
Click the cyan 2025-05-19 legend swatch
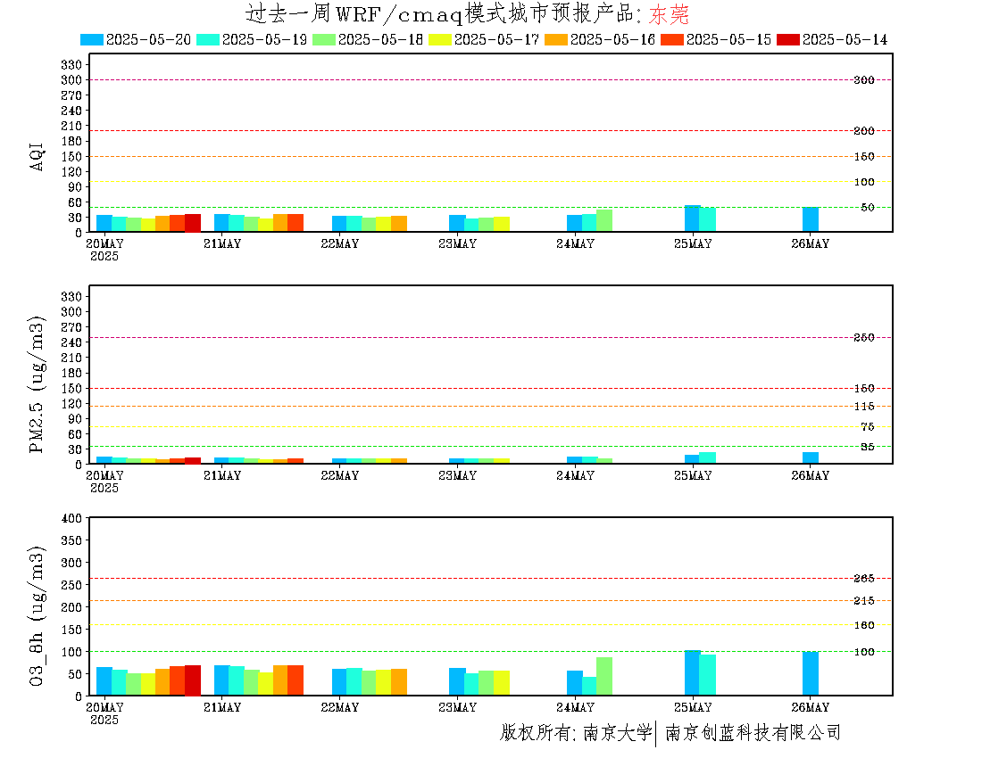pyautogui.click(x=208, y=39)
